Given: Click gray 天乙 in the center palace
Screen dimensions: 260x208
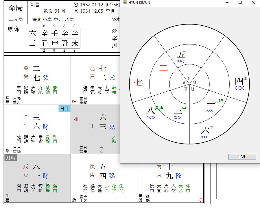Looking at the screenshot, I should pos(102,149).
